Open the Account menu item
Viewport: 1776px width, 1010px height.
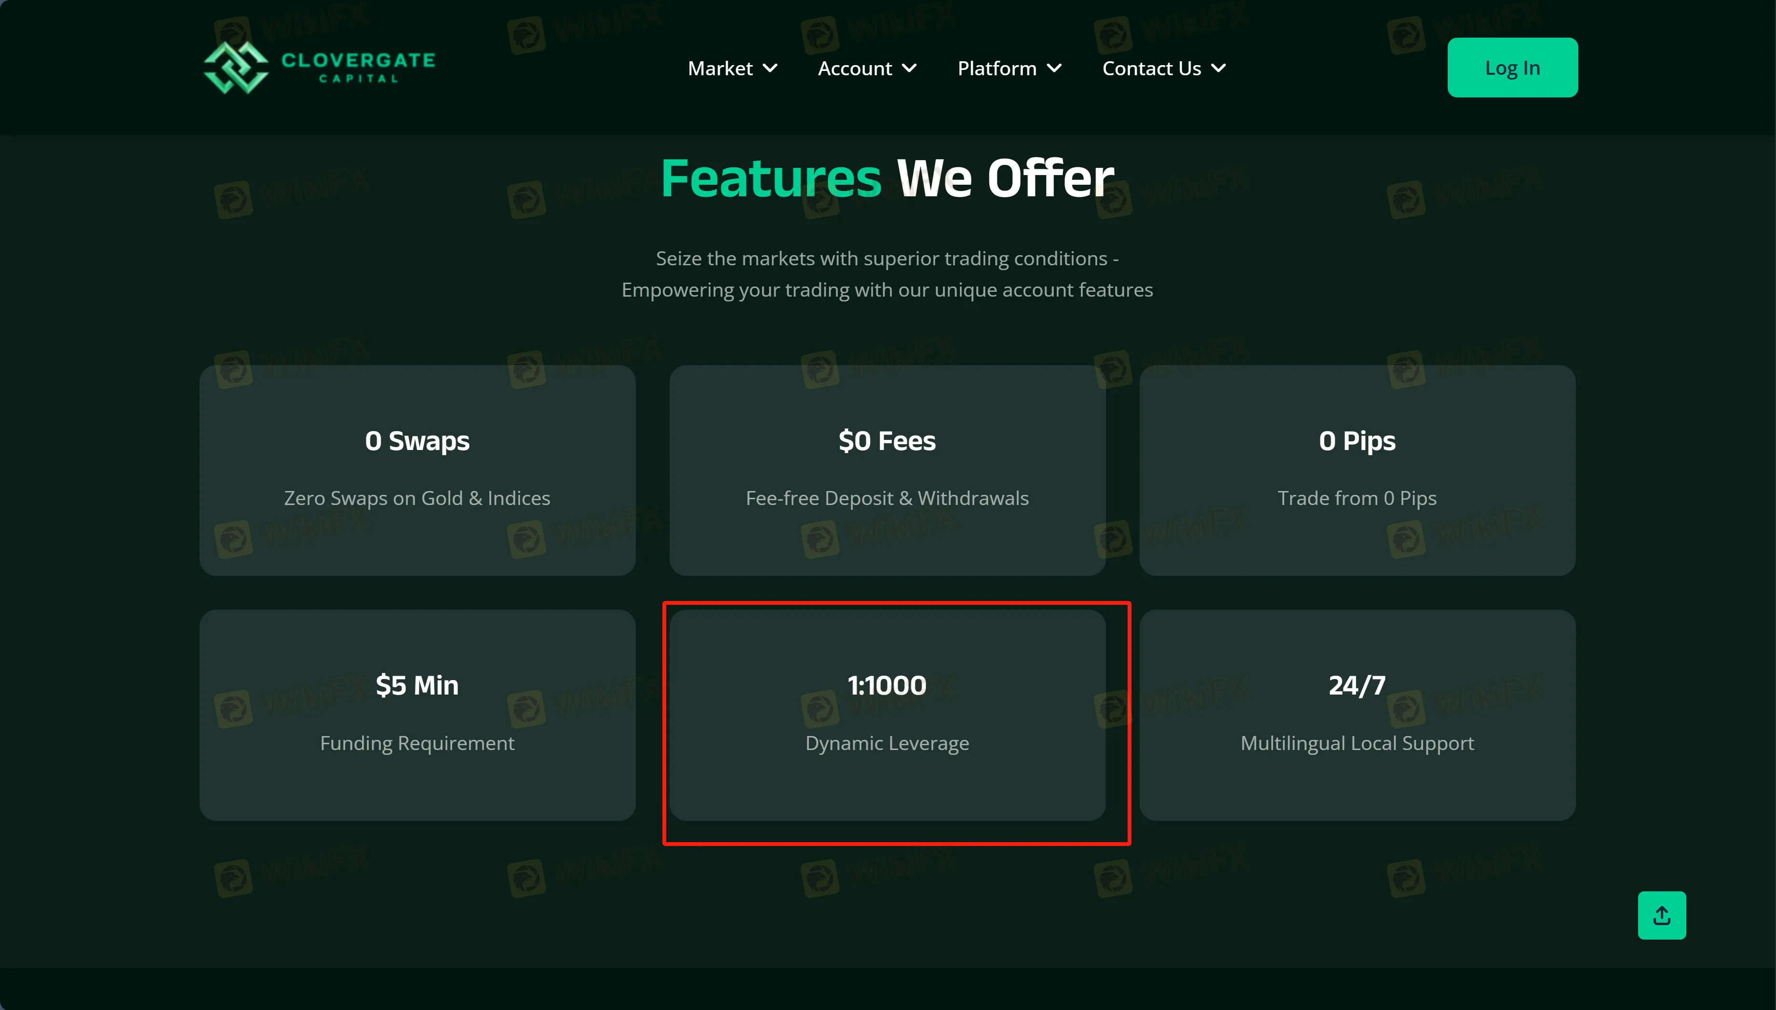pyautogui.click(x=854, y=68)
